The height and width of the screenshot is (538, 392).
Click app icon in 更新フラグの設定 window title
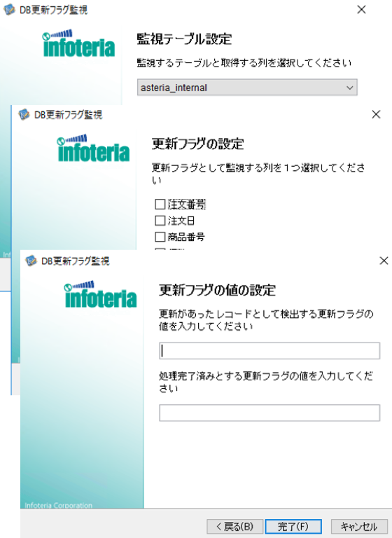pyautogui.click(x=24, y=114)
